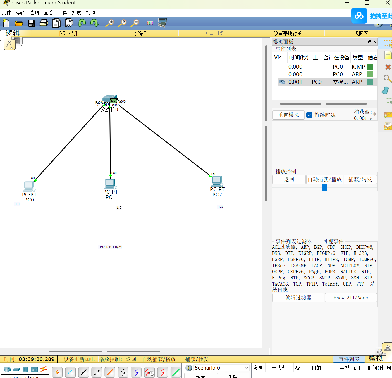Click the Copy toolbar icon
Image resolution: width=392 pixels, height=378 pixels.
click(x=56, y=23)
